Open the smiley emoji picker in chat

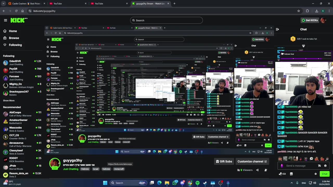pyautogui.click(x=325, y=166)
